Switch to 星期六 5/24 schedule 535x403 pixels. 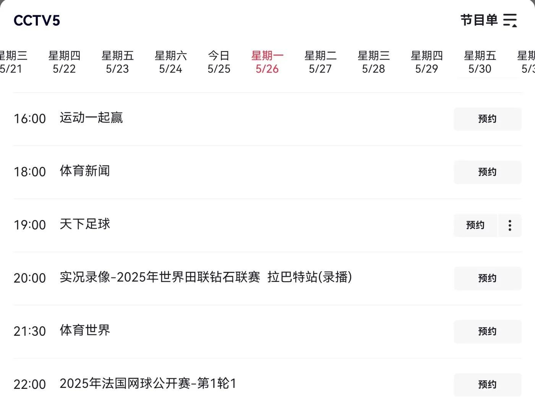tap(170, 62)
